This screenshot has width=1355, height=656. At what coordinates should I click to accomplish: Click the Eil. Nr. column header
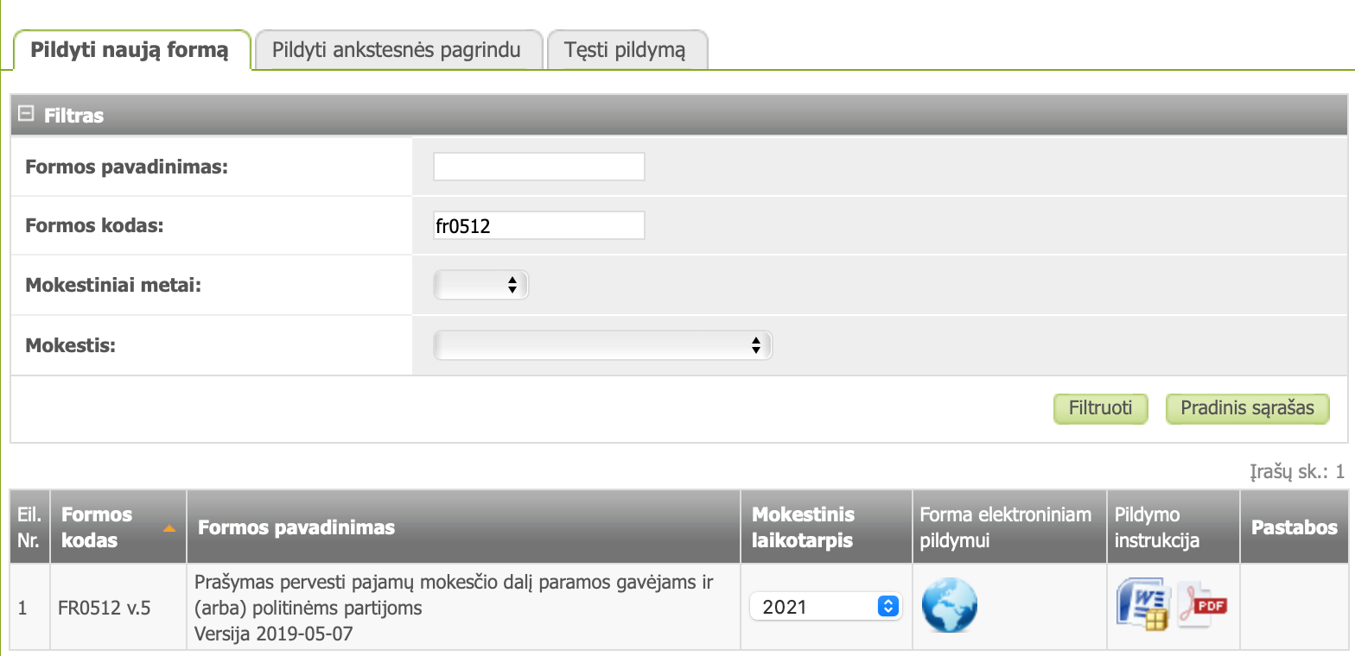[30, 527]
